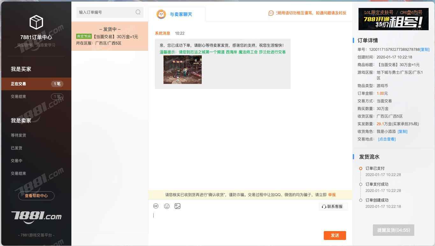
Task: Open the buyer 交易结束 list
Action: click(36, 97)
